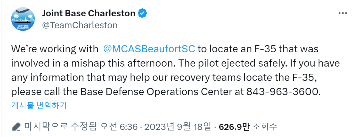Click the phone number 843-963-3600
Image resolution: width=354 pixels, height=137 pixels.
pos(283,92)
